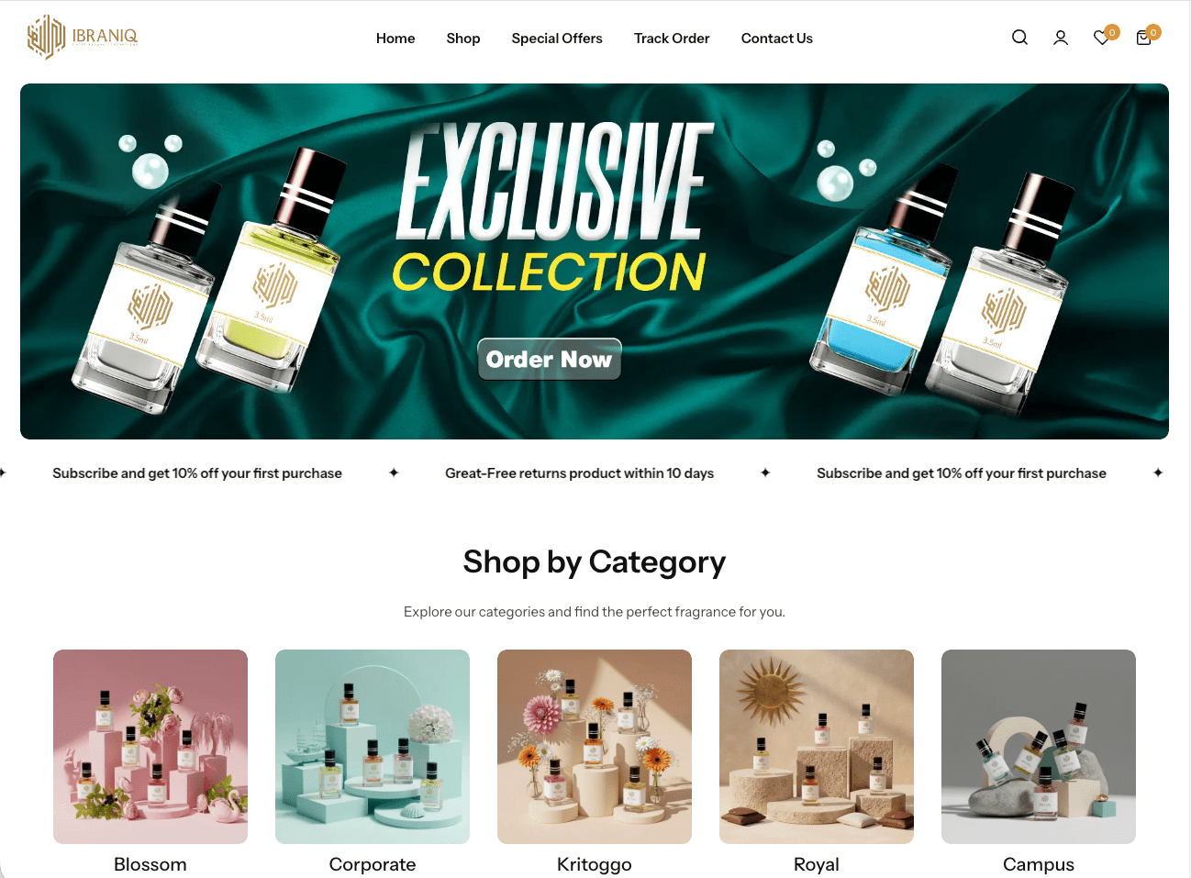Click the Royal category label
Viewport: 1191px width, 878px height.
(x=817, y=864)
